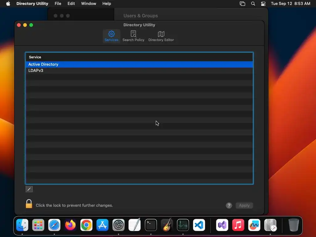This screenshot has width=316, height=237.
Task: Click the Service column header
Action: coord(139,57)
